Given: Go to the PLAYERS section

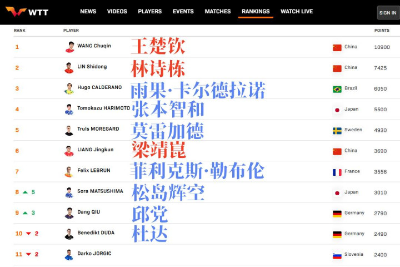Looking at the screenshot, I should pyautogui.click(x=150, y=12).
